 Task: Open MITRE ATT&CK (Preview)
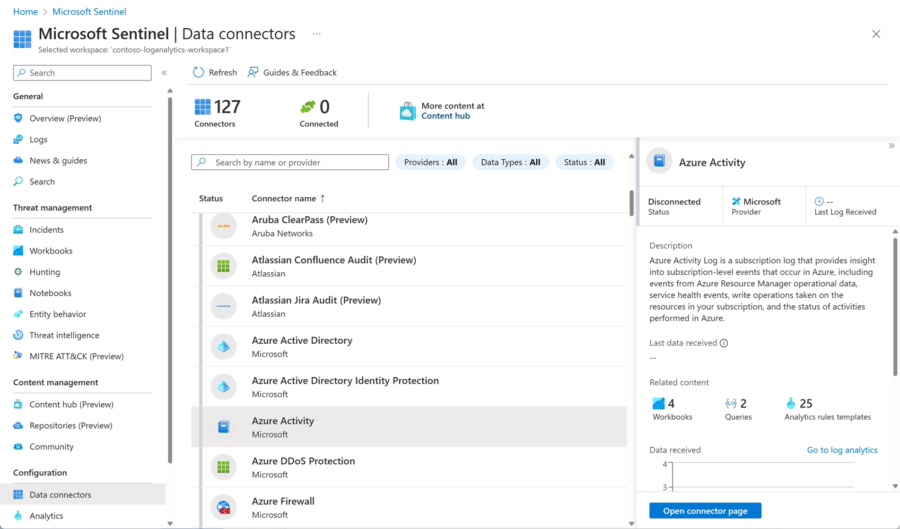(x=76, y=356)
